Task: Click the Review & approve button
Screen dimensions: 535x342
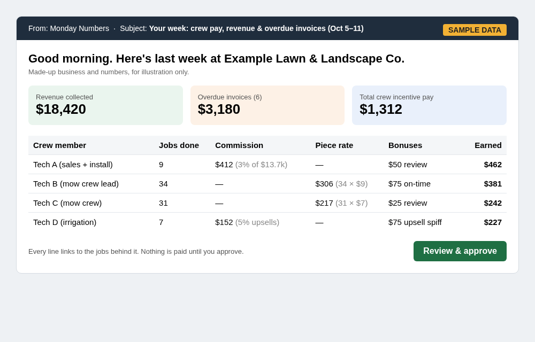Action: (x=460, y=251)
